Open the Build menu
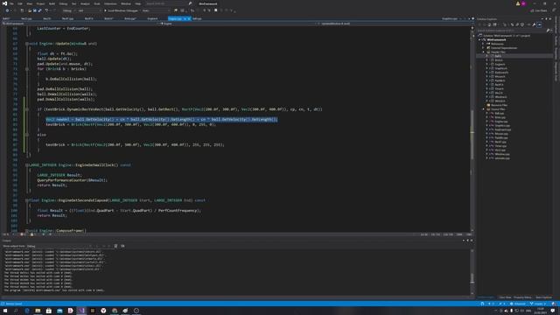 pos(52,3)
